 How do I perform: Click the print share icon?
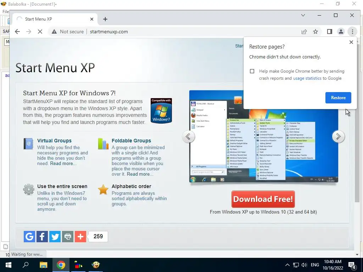(x=68, y=236)
